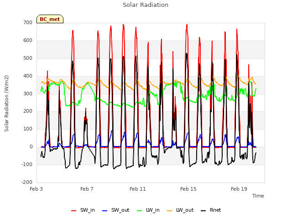Click the 700 y-axis tick label
The image size is (292, 219).
[x=28, y=23]
